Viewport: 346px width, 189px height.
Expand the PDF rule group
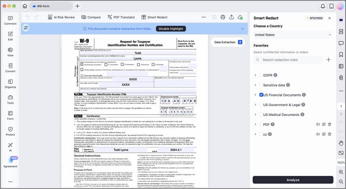click(x=256, y=124)
